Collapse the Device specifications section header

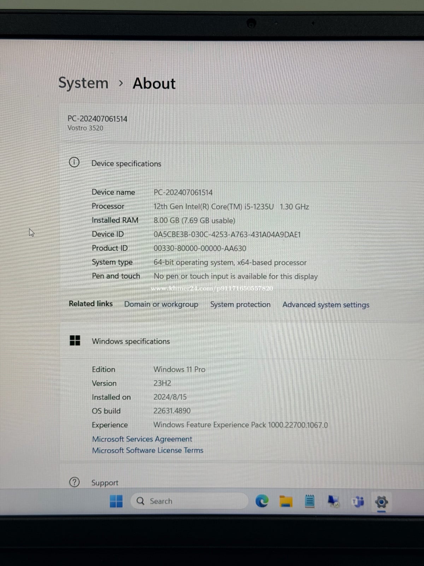[x=242, y=163]
